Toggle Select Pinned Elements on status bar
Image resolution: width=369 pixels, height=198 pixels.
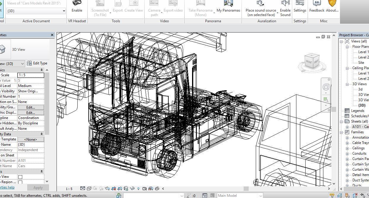(347, 195)
